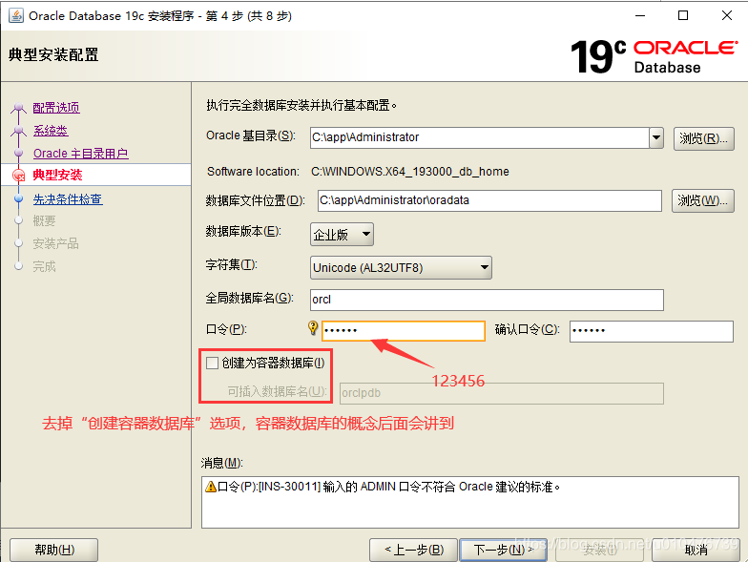Click 浏览(R) button for Oracle base
The height and width of the screenshot is (562, 748).
(x=704, y=138)
